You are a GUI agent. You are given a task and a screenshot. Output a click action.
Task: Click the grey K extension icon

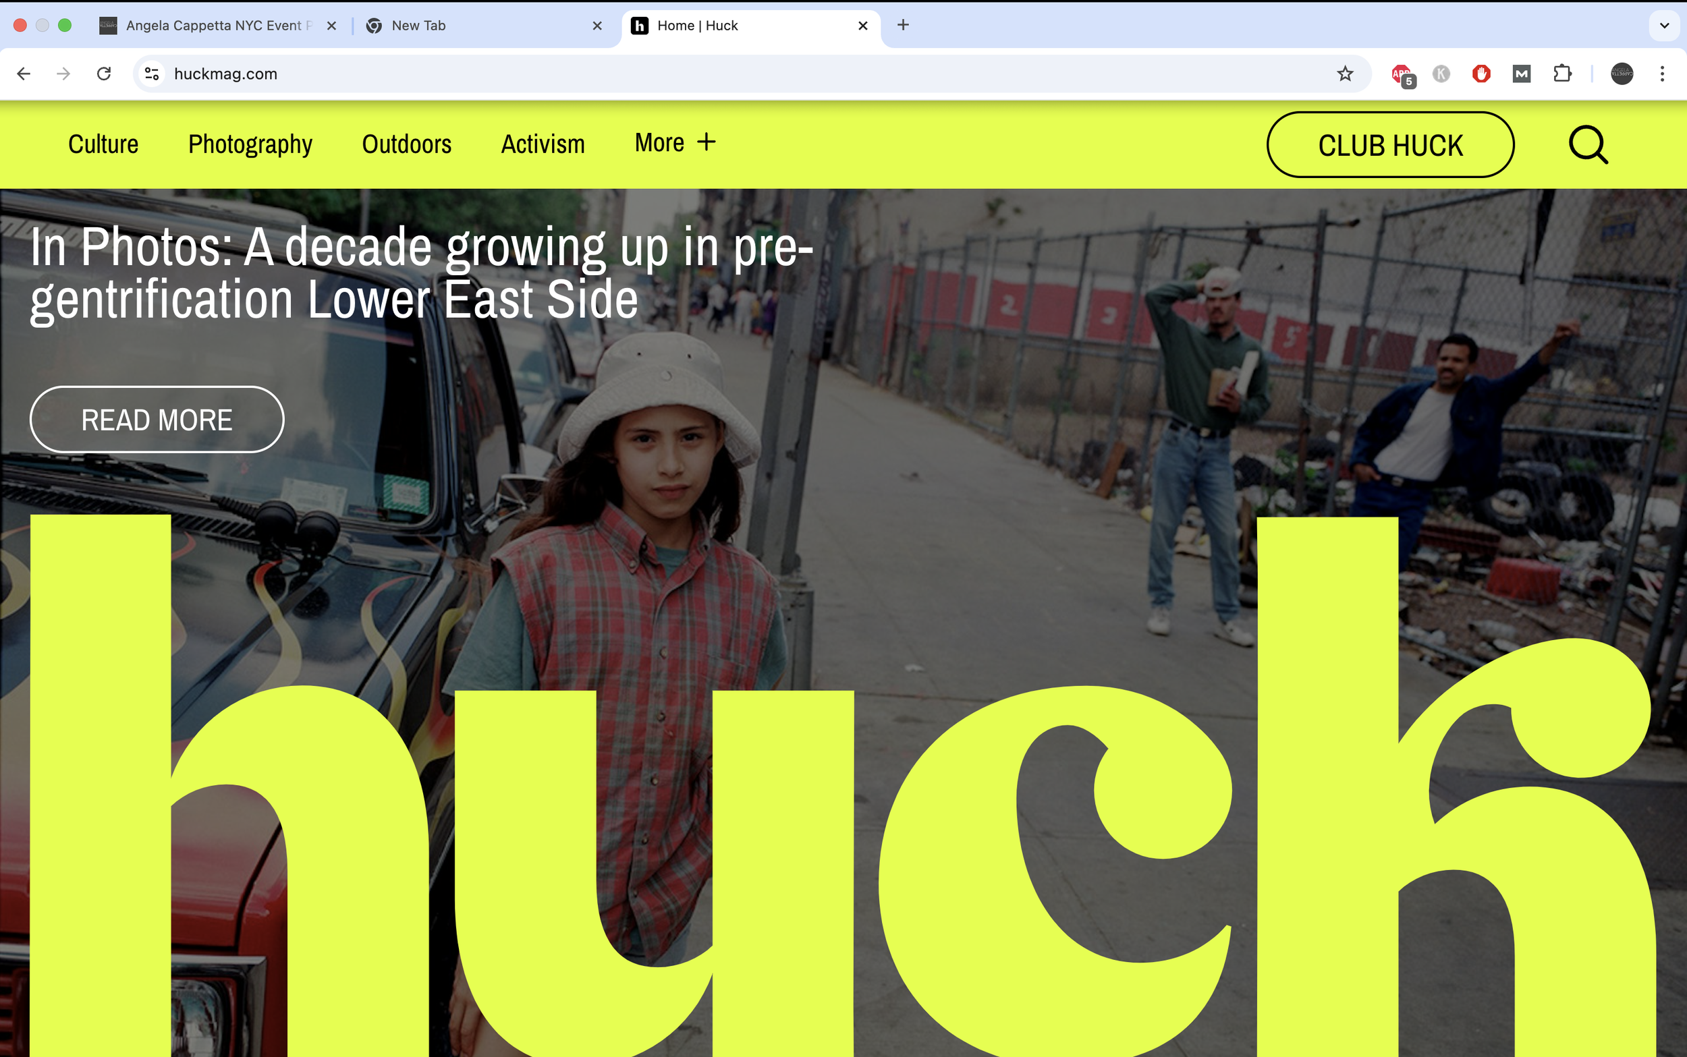[x=1440, y=74]
